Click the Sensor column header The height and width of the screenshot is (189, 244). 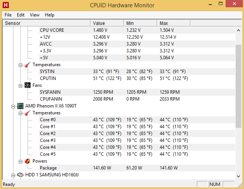46,23
